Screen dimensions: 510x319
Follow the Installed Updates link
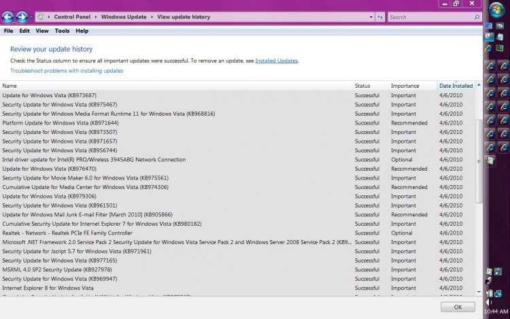click(x=276, y=61)
